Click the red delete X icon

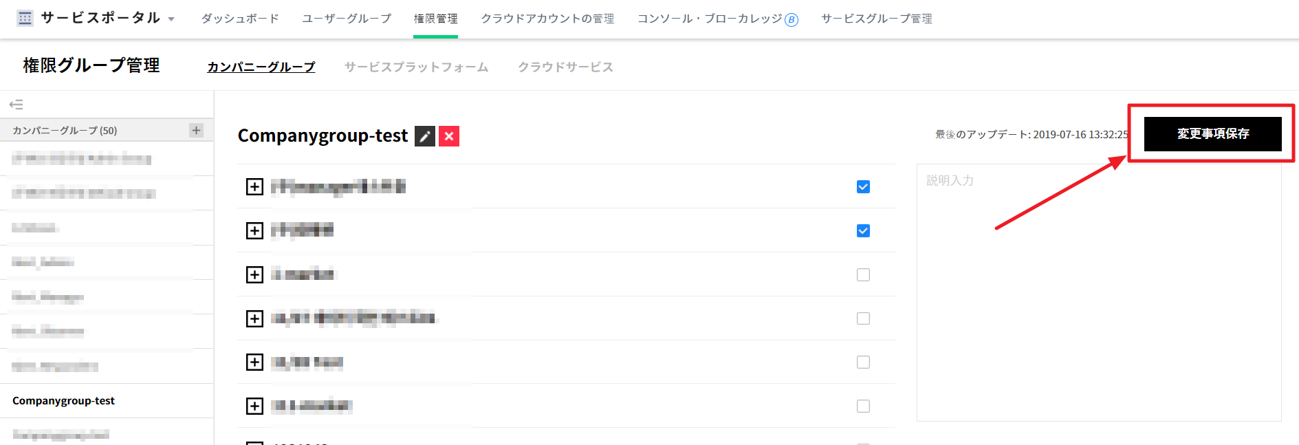(449, 136)
